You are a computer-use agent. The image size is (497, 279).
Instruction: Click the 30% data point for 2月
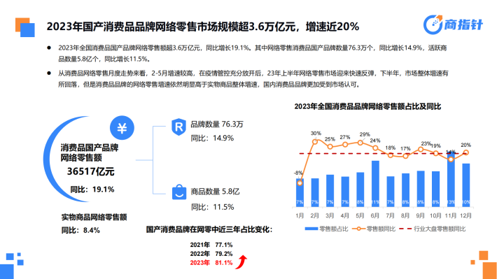(315, 141)
